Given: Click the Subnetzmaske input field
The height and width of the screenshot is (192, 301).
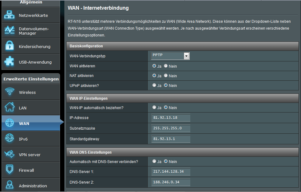Looking at the screenshot, I should 171,128.
